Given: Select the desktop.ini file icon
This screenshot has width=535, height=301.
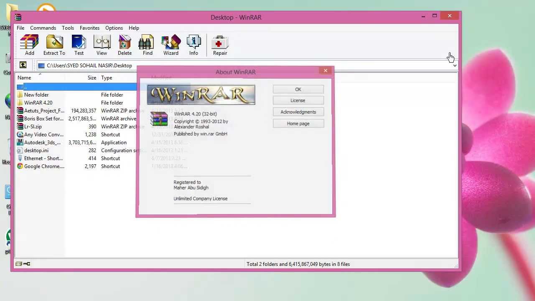Looking at the screenshot, I should (x=20, y=150).
